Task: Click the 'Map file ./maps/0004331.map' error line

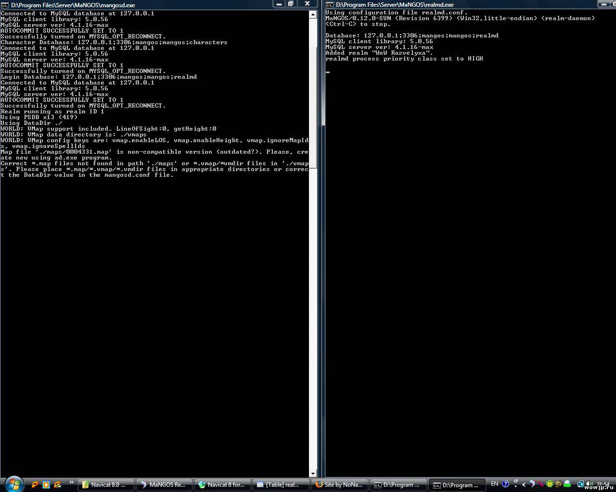Action: 154,155
